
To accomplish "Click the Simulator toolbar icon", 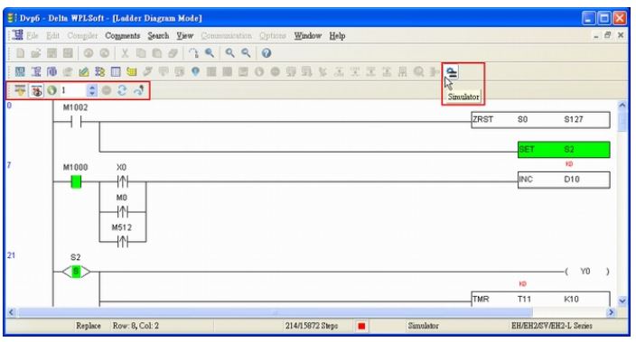I will [452, 72].
